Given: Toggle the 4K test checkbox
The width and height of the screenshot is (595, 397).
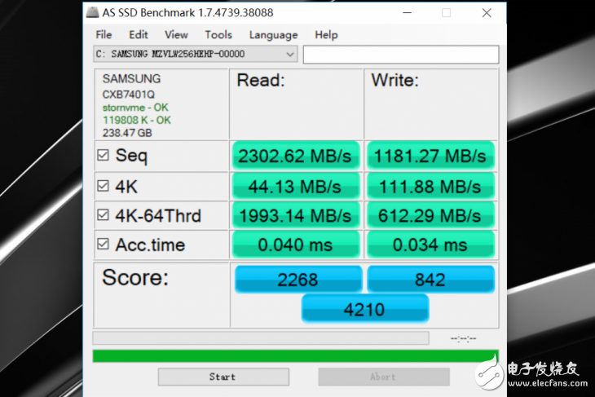Looking at the screenshot, I should tap(103, 186).
